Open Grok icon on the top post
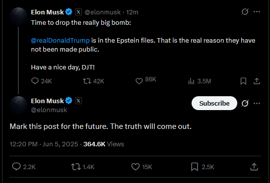The width and height of the screenshot is (270, 183). pyautogui.click(x=245, y=12)
